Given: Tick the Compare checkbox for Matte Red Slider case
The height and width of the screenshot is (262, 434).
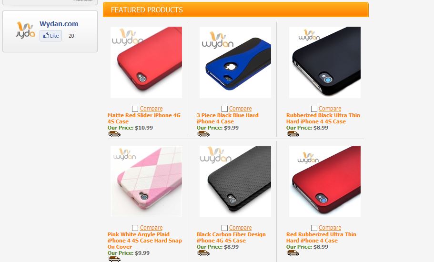Looking at the screenshot, I should pyautogui.click(x=135, y=109).
